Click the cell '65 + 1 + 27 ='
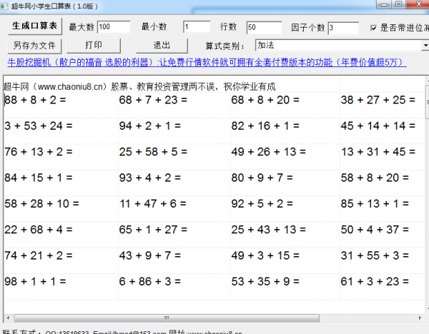 [x=174, y=235]
